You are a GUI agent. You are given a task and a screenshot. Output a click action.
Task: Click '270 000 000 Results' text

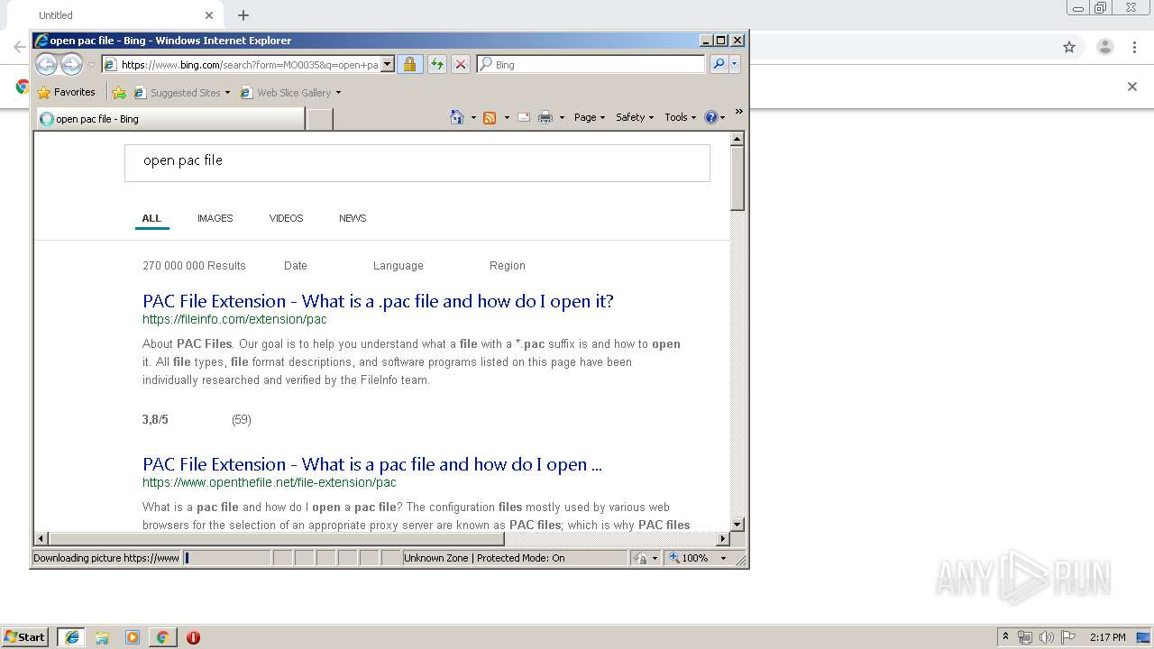[194, 266]
